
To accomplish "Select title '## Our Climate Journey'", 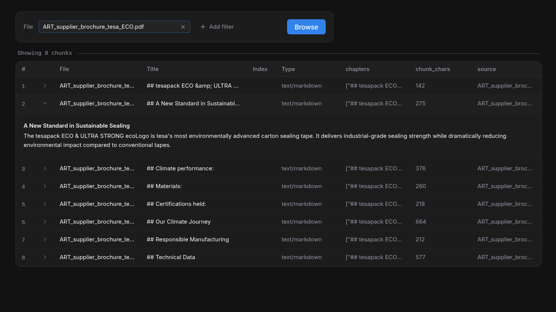I will click(178, 222).
